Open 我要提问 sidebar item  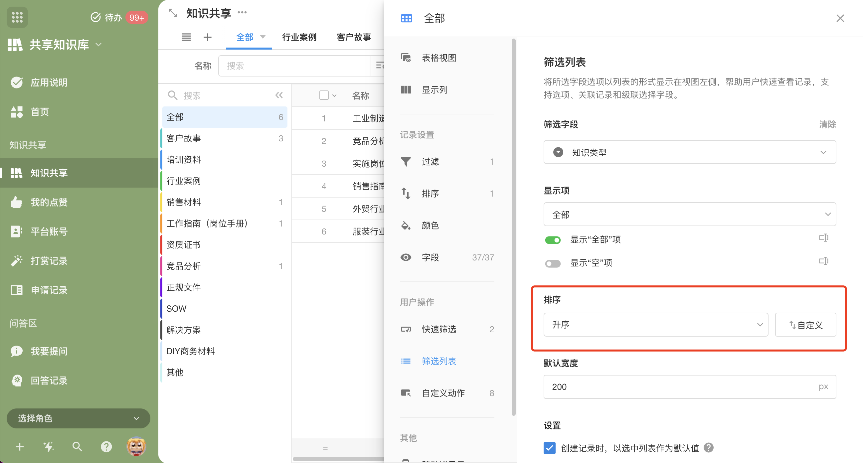79,351
